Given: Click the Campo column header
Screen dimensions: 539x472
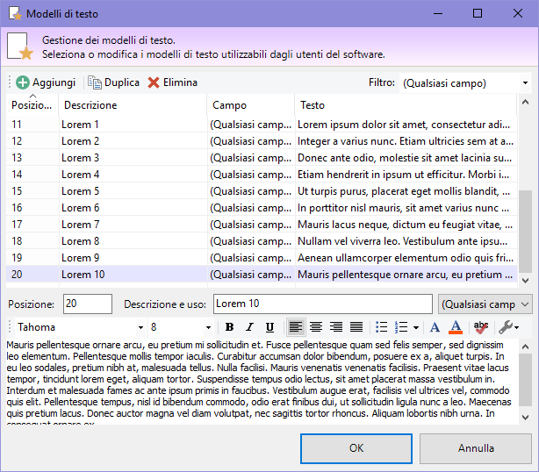Looking at the screenshot, I should (x=249, y=105).
